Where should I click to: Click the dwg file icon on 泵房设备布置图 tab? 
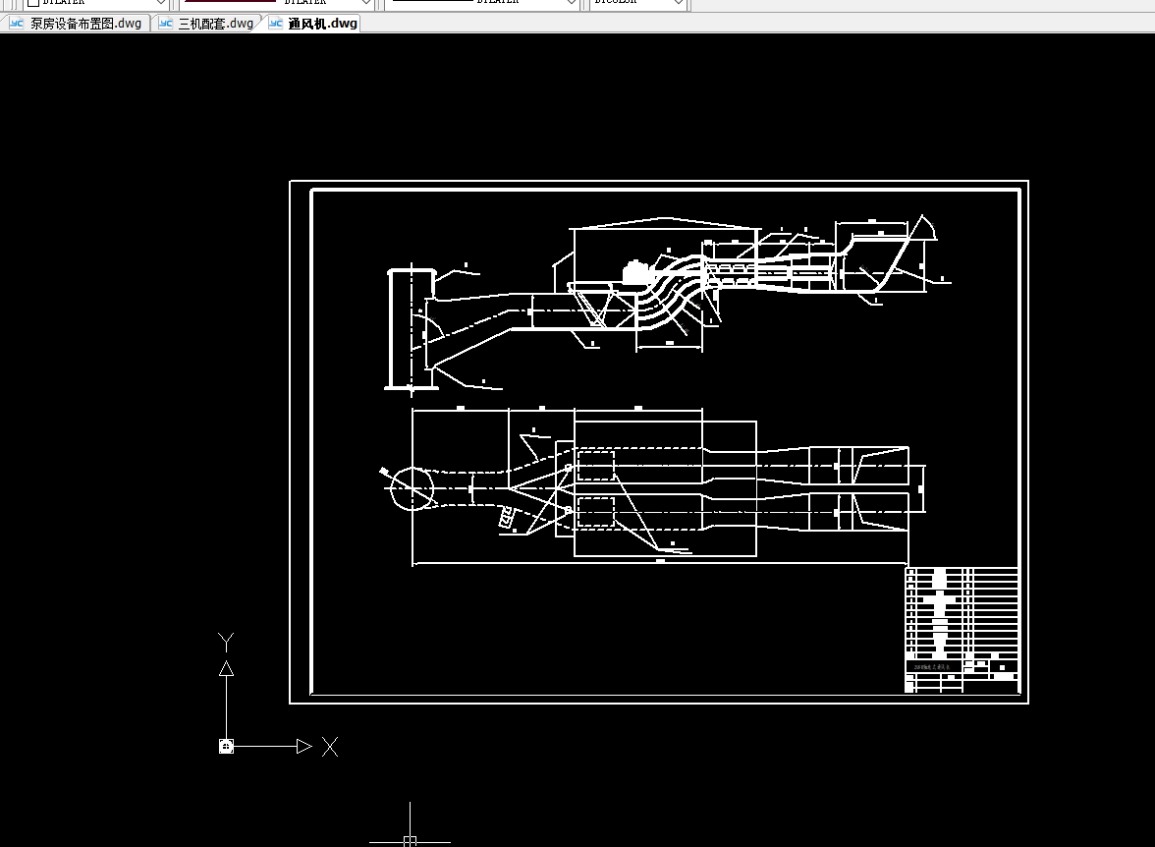[x=16, y=24]
